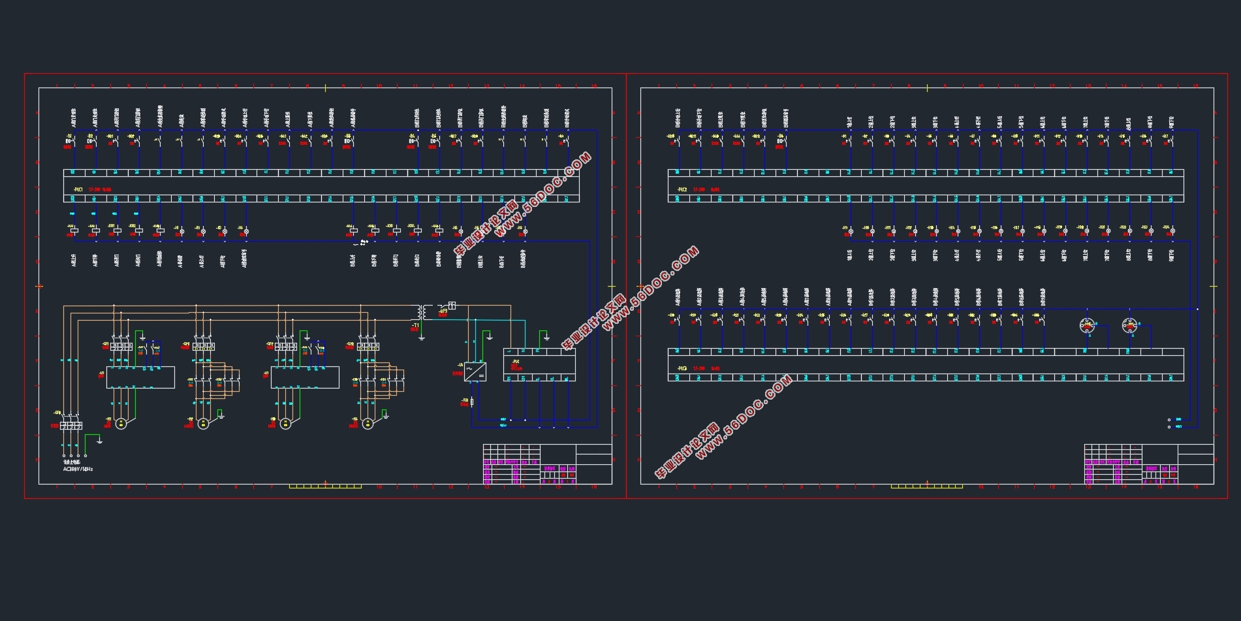Select the PLC CPU power terminal box
The height and width of the screenshot is (621, 1241).
pyautogui.click(x=539, y=365)
